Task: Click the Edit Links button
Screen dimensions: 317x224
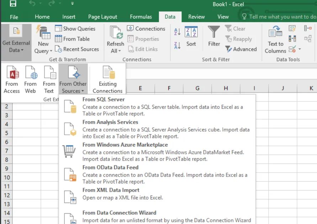Action: click(x=143, y=49)
